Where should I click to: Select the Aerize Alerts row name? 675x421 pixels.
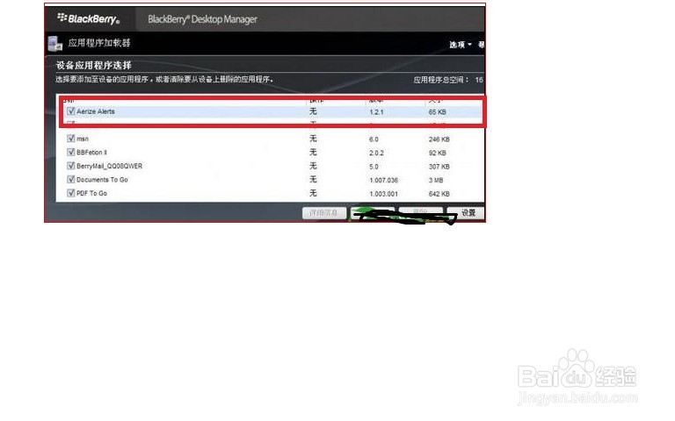[x=96, y=111]
